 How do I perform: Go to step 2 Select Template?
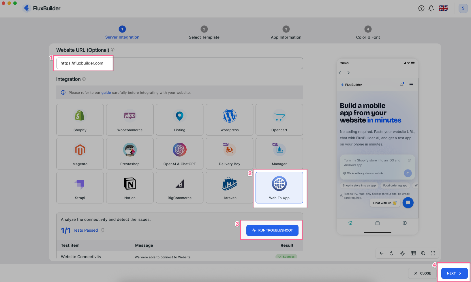point(204,33)
